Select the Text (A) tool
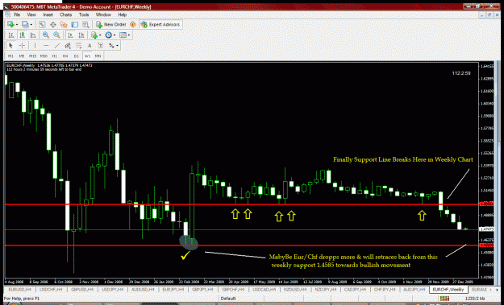The height and width of the screenshot is (305, 504). [x=90, y=46]
